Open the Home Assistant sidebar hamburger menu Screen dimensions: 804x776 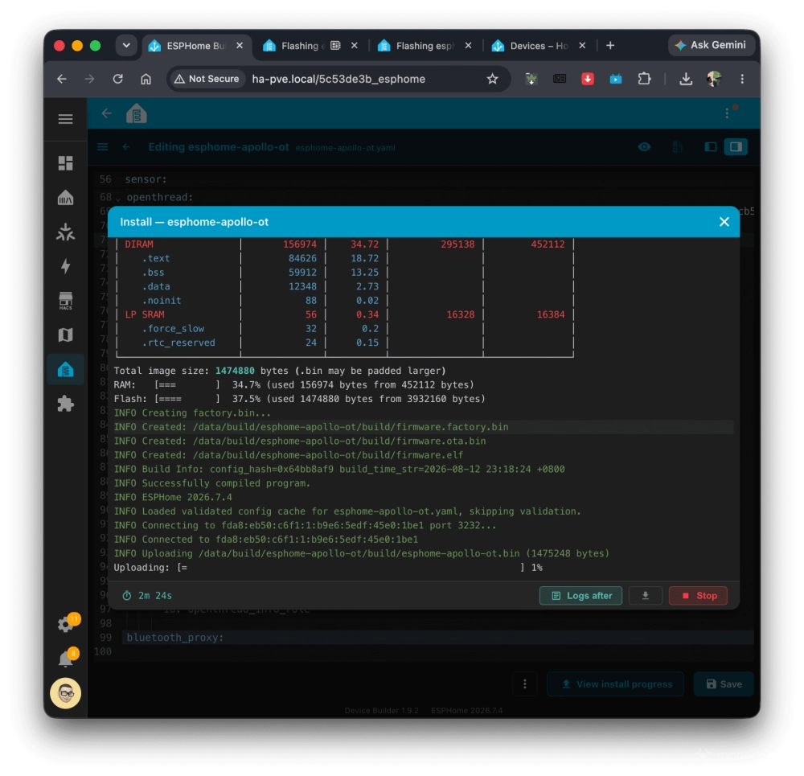click(65, 119)
